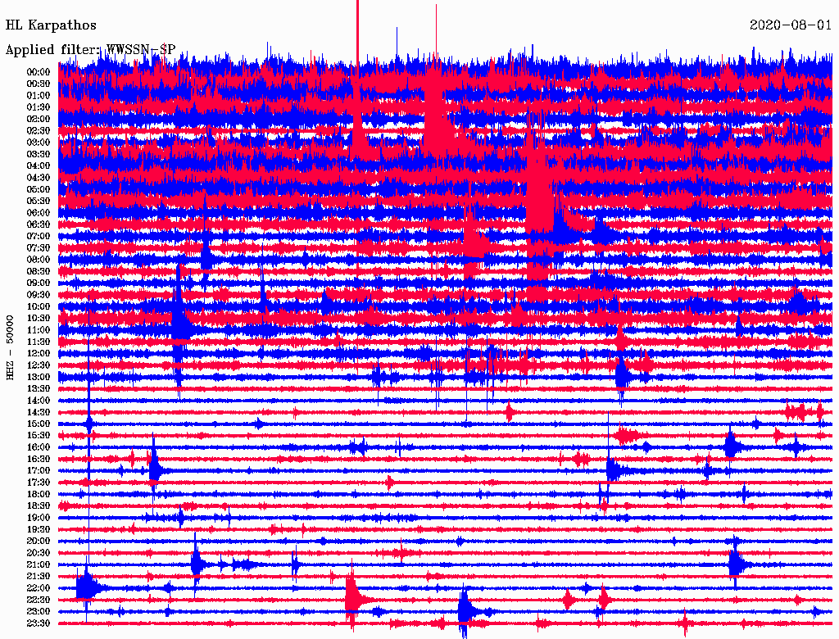Image resolution: width=839 pixels, height=639 pixels.
Task: Click the 19:30 time label
Action: 39,529
